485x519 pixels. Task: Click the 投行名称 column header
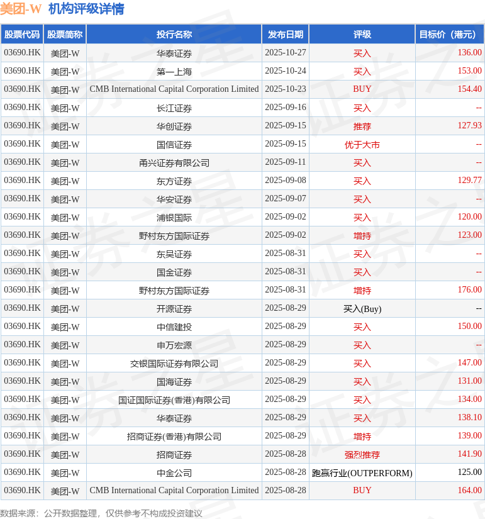174,34
